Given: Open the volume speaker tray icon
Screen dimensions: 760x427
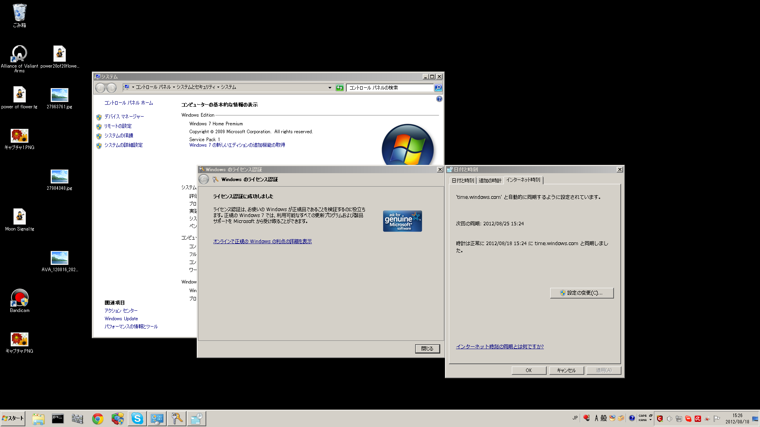Looking at the screenshot, I should 669,419.
